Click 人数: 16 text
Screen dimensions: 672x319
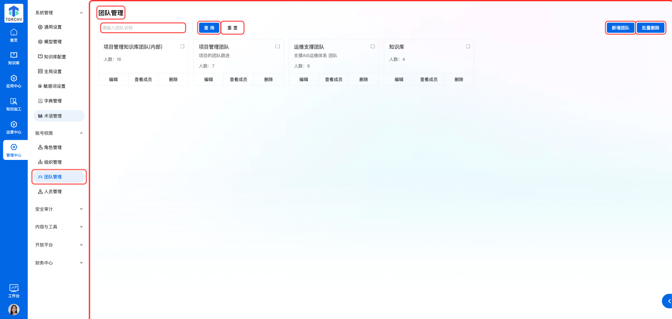pos(113,59)
